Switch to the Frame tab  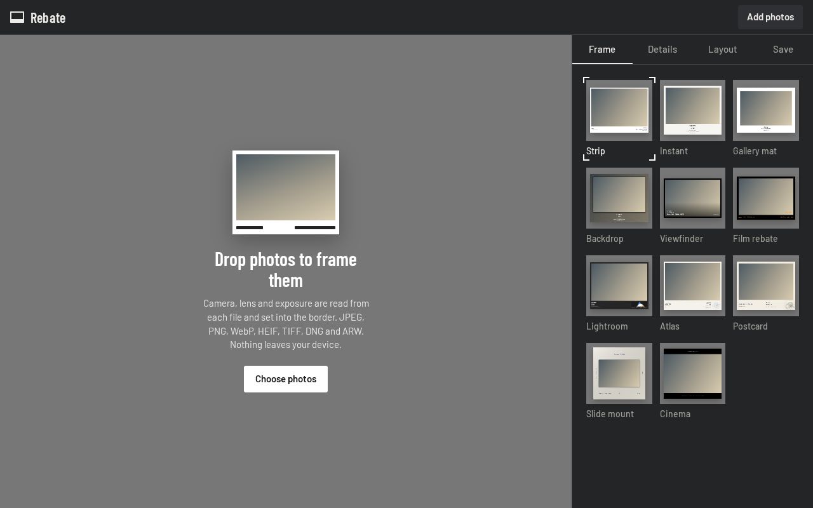pyautogui.click(x=602, y=50)
